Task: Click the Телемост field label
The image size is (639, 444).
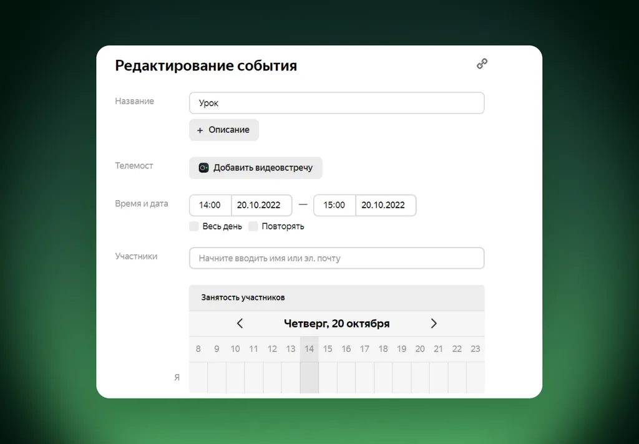Action: 134,166
